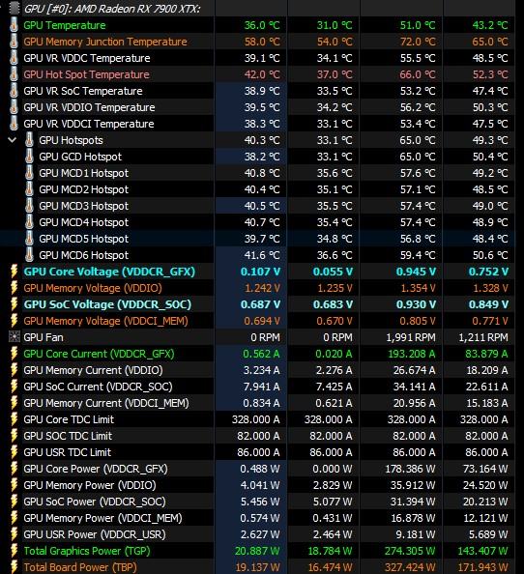Click the 72.0 °C memory junction maximum value
Viewport: 524px width, 574px height.
pyautogui.click(x=418, y=42)
